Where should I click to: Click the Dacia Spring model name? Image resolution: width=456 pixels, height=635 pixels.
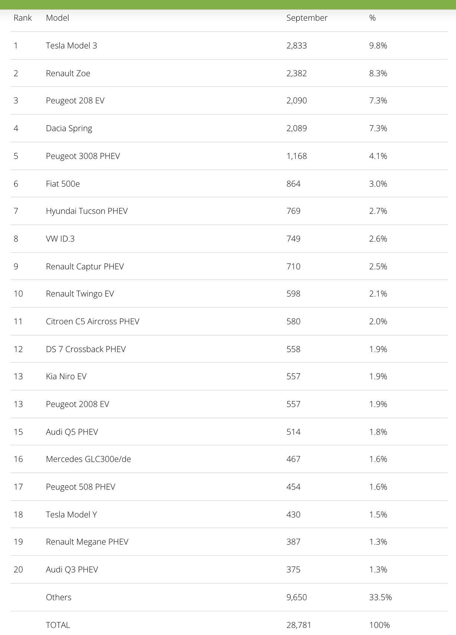tap(69, 128)
